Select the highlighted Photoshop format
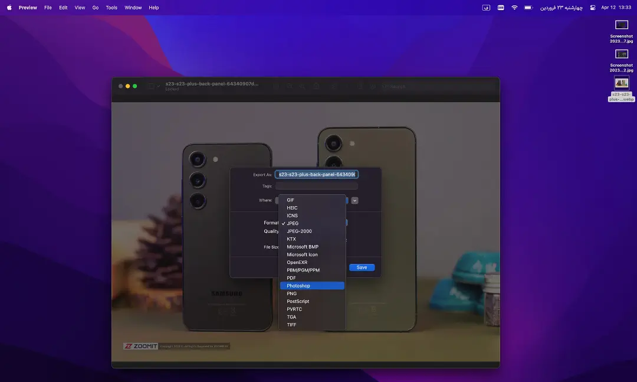The height and width of the screenshot is (382, 637). click(312, 286)
